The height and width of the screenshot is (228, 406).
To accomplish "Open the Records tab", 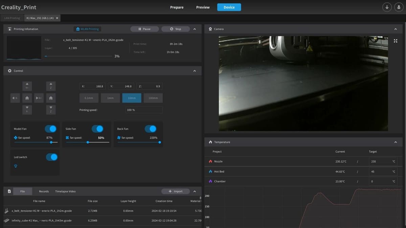I will tap(44, 192).
